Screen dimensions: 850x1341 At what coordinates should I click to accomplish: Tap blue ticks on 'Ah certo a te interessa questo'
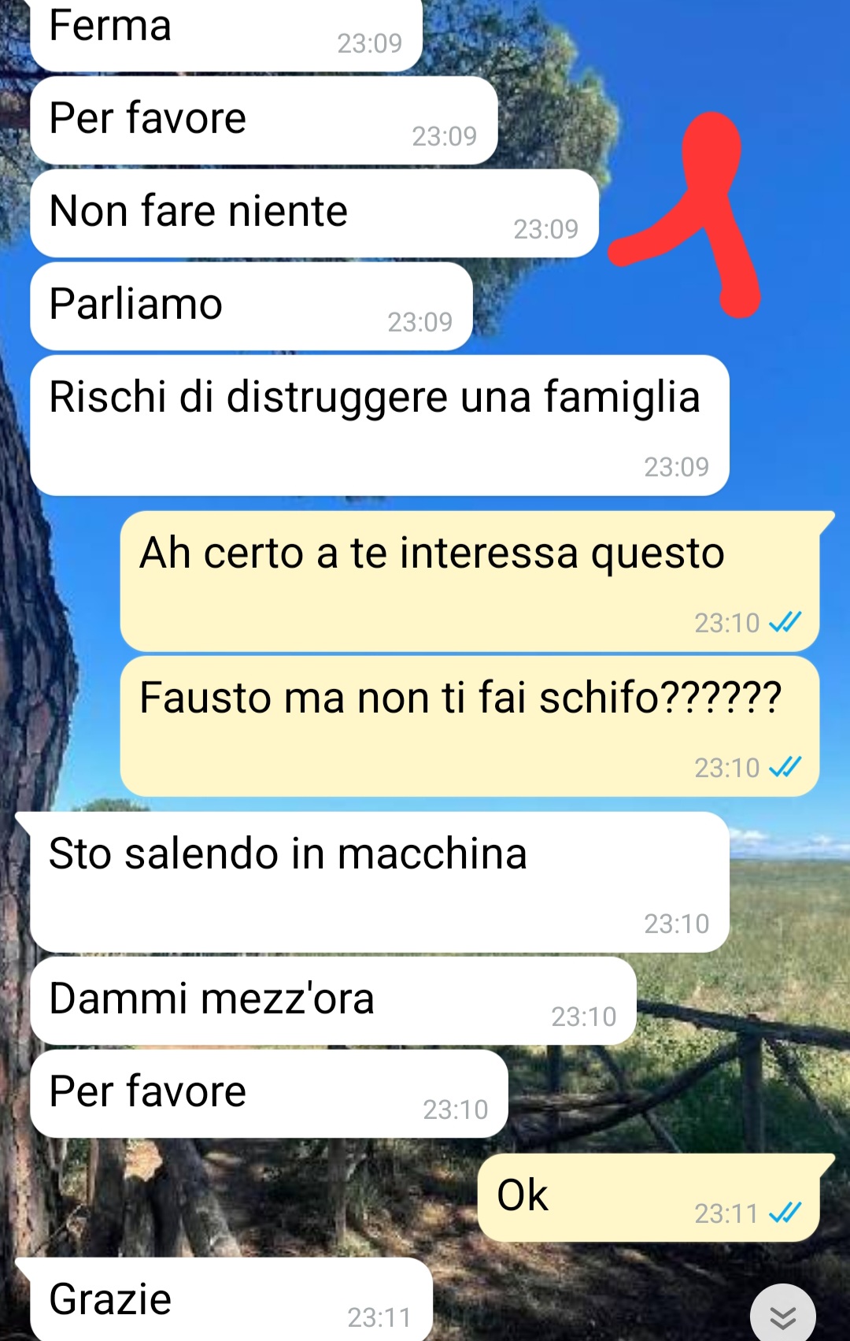tap(785, 622)
